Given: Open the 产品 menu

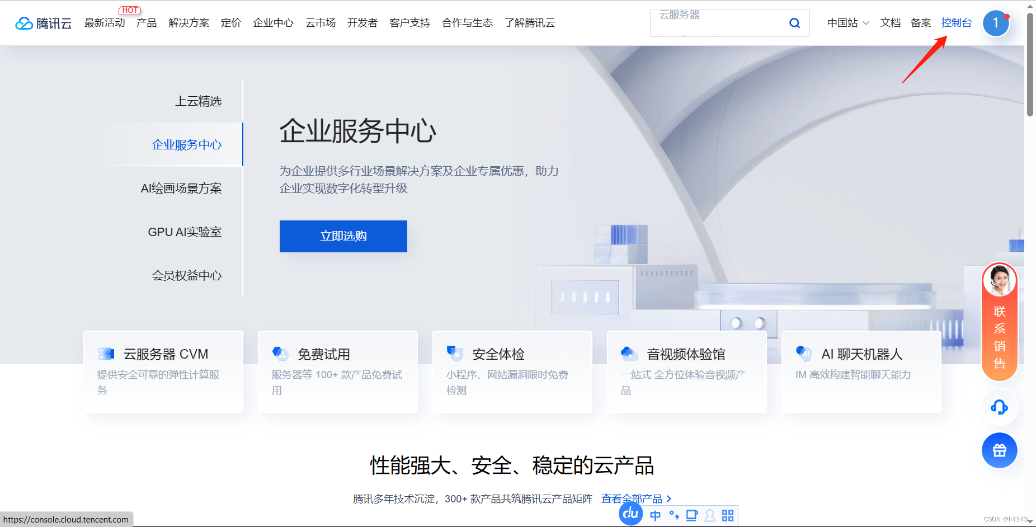Looking at the screenshot, I should click(147, 23).
